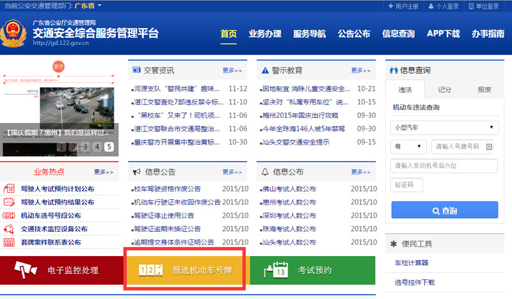Click 更多>> in 警示教育 panel
This screenshot has height=299, width=512.
(361, 70)
